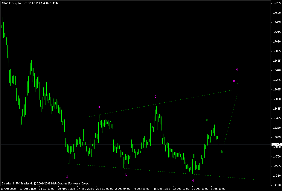Select the magenta wave label d
Screen dimensions: 282x191
pyautogui.click(x=193, y=181)
